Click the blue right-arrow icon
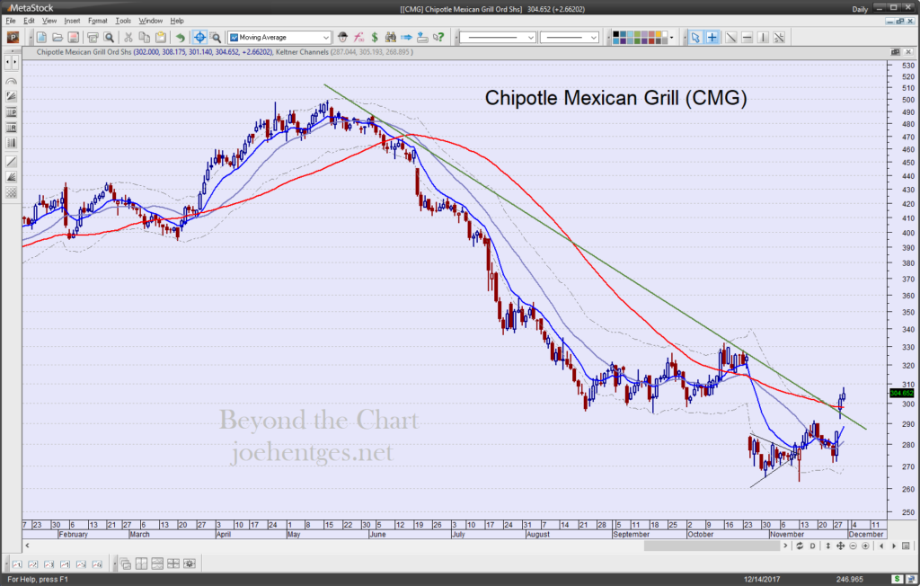The image size is (920, 586). [x=406, y=38]
